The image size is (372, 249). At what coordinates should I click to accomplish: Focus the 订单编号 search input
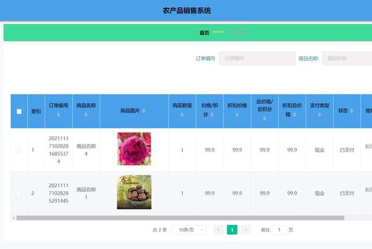click(x=257, y=58)
